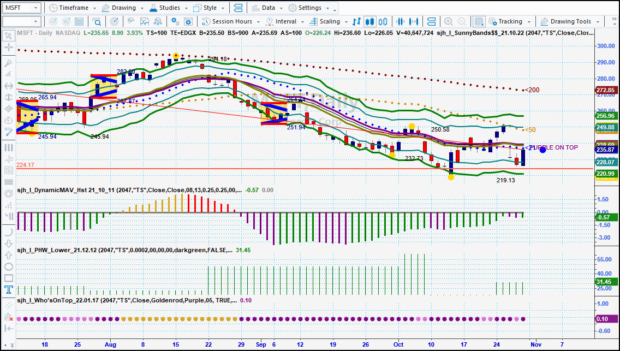Click the remove drawing objects icon
620x351 pixels.
[x=8, y=317]
